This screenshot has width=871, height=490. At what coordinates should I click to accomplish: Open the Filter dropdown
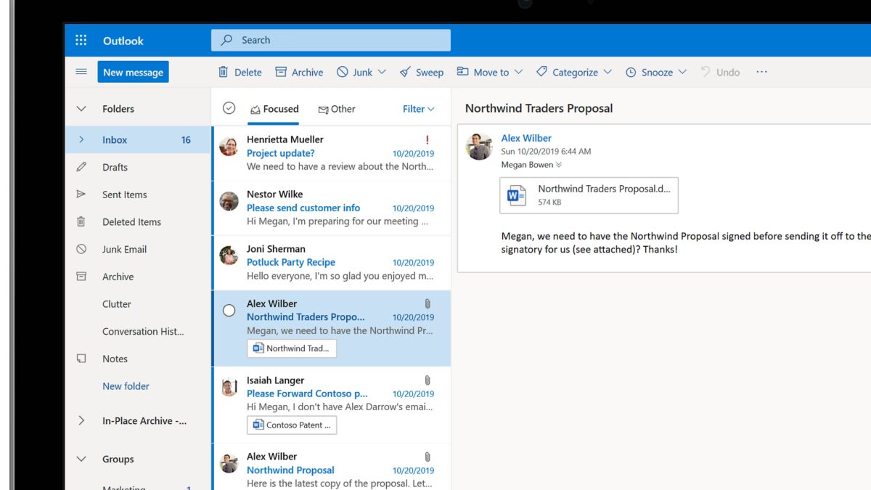[x=419, y=109]
